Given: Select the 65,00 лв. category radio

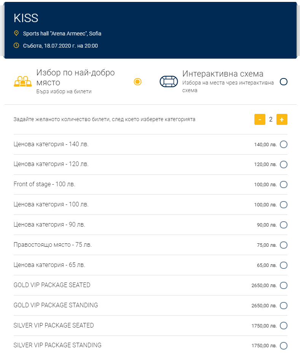Looking at the screenshot, I should [x=284, y=265].
